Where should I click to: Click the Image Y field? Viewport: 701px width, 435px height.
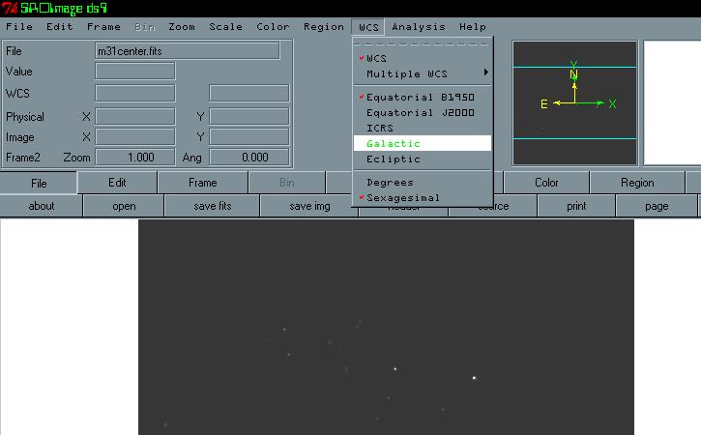coord(249,137)
